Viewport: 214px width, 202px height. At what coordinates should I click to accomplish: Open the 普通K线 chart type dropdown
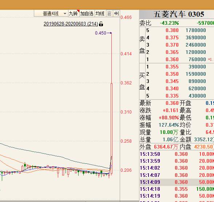(51, 13)
